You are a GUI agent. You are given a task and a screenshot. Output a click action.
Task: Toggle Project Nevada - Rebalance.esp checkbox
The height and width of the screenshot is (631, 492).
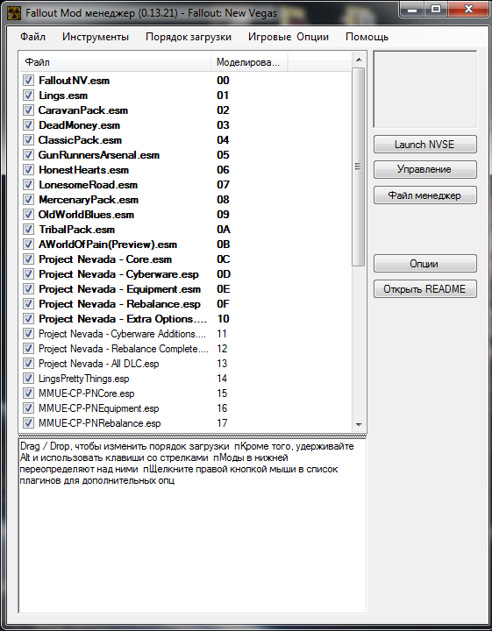tap(28, 304)
